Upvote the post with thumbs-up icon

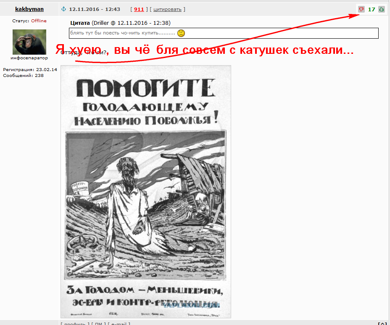click(x=382, y=9)
